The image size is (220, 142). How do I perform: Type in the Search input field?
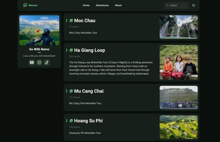pos(178,5)
